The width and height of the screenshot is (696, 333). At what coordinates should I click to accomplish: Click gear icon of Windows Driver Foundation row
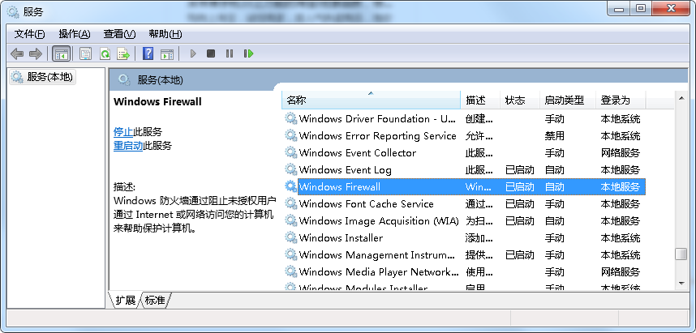tap(290, 119)
